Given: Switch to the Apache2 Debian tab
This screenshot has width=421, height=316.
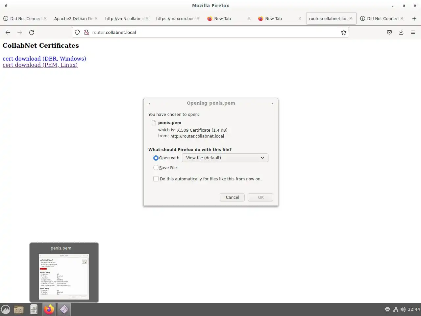Looking at the screenshot, I should point(73,18).
